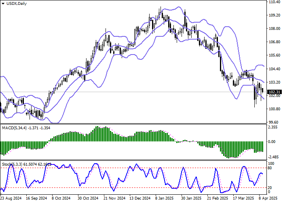Click the 104.40 price scale label

click(274, 69)
